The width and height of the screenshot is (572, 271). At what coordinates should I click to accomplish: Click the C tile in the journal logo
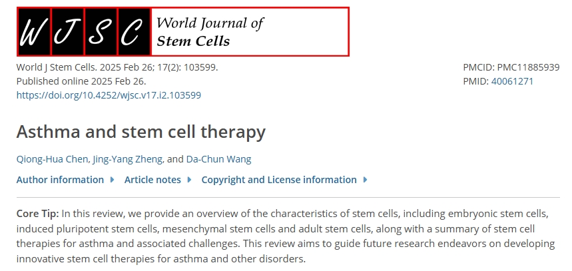pos(134,32)
